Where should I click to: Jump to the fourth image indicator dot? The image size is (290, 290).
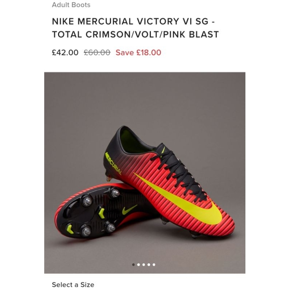[149, 265]
